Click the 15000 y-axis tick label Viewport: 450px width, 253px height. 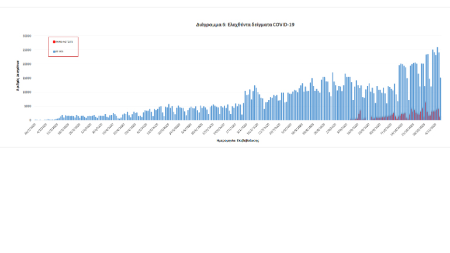point(26,78)
